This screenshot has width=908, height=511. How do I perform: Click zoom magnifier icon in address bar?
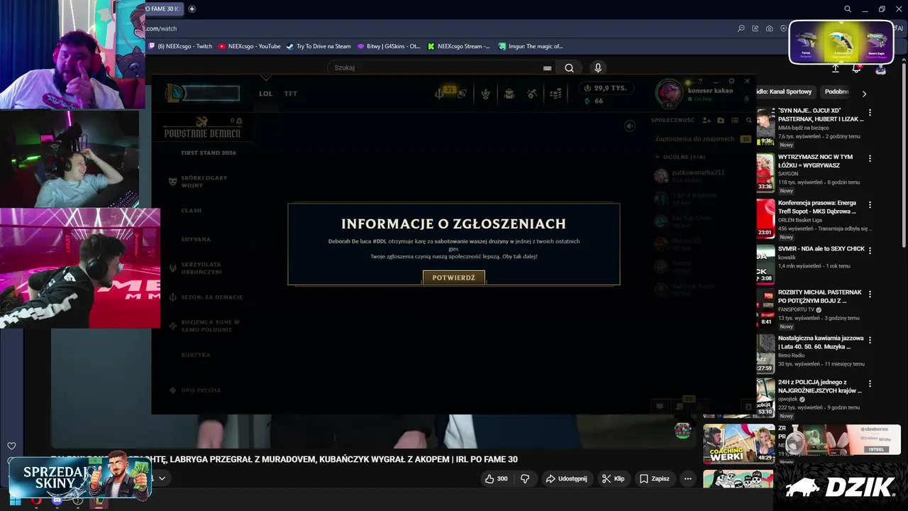pos(741,28)
